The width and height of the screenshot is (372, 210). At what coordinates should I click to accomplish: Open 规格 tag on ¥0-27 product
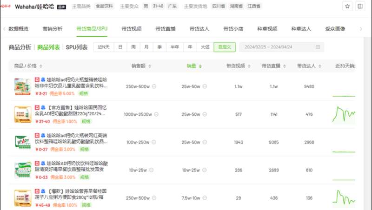coord(84,149)
